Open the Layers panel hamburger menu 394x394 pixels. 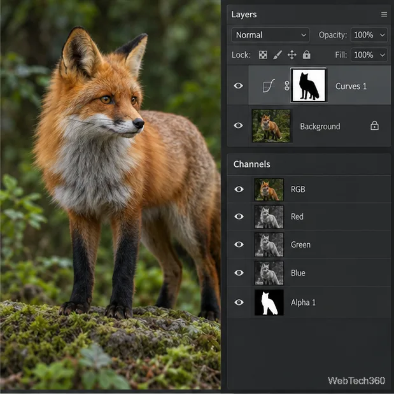point(384,15)
